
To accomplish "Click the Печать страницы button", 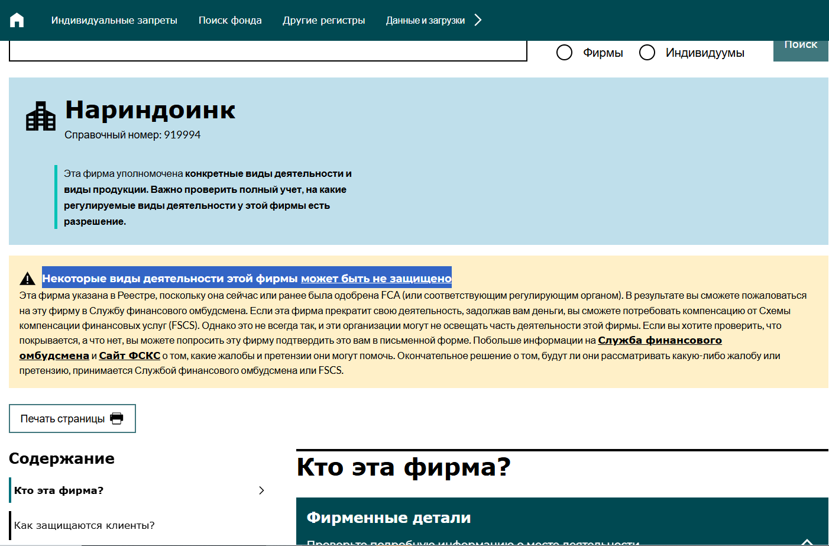I will pyautogui.click(x=72, y=419).
